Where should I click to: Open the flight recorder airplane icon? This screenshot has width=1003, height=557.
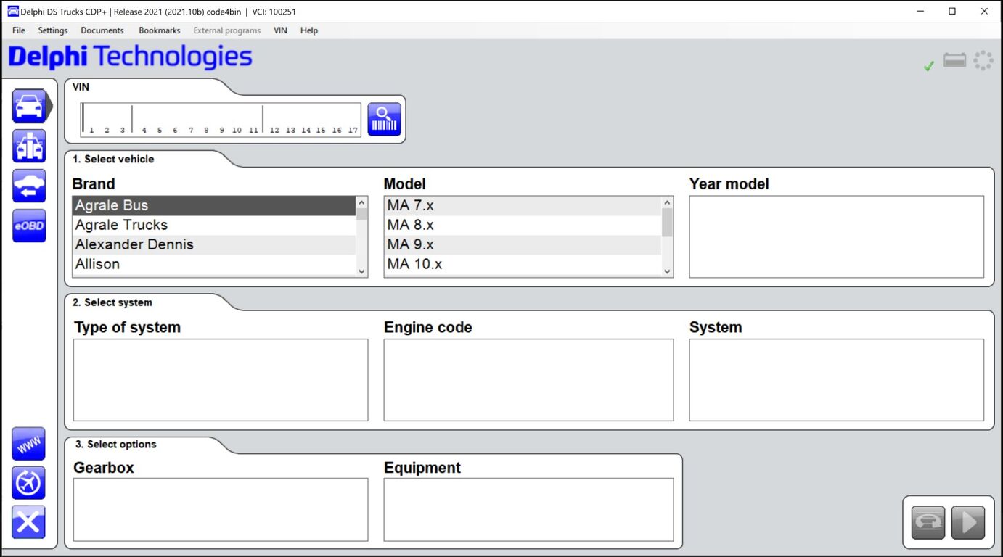point(28,483)
